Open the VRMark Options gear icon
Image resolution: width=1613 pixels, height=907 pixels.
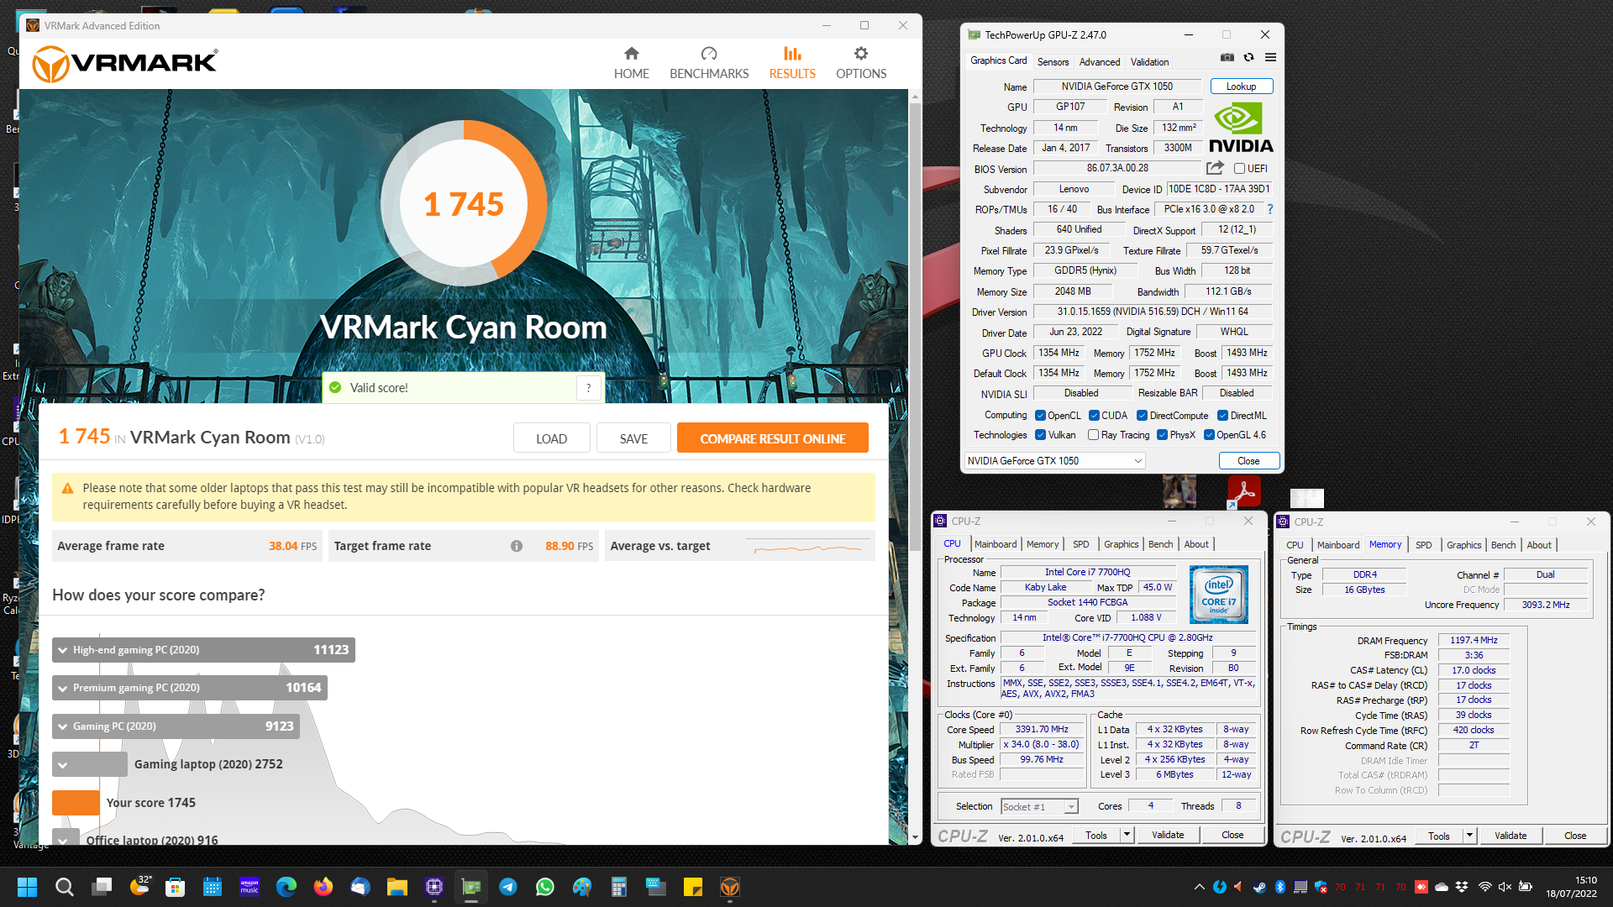point(861,54)
